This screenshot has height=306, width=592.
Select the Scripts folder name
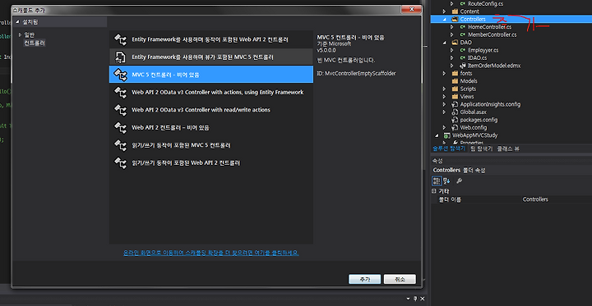click(x=468, y=89)
